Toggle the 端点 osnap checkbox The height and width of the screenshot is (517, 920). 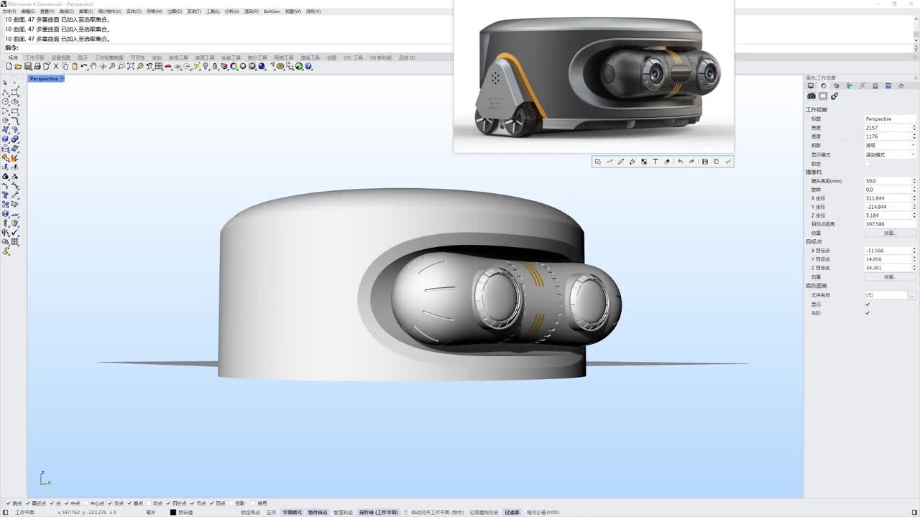pos(7,503)
